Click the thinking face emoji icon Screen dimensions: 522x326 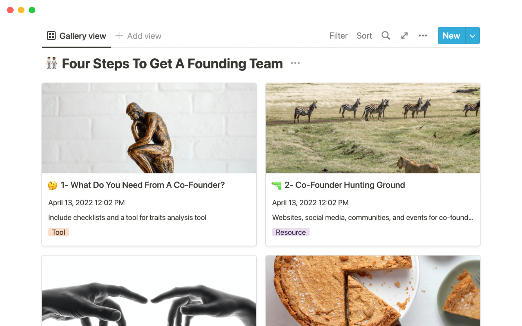(x=52, y=185)
